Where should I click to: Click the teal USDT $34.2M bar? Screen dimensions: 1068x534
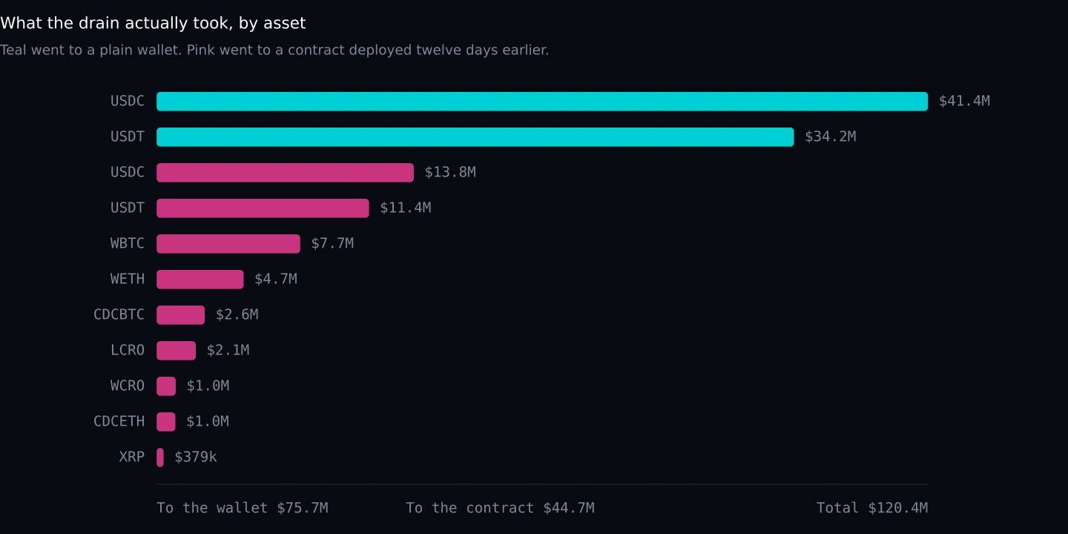pyautogui.click(x=475, y=137)
